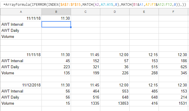Click cell with value 199
Screen dimensions: 189x111
(x=86, y=73)
